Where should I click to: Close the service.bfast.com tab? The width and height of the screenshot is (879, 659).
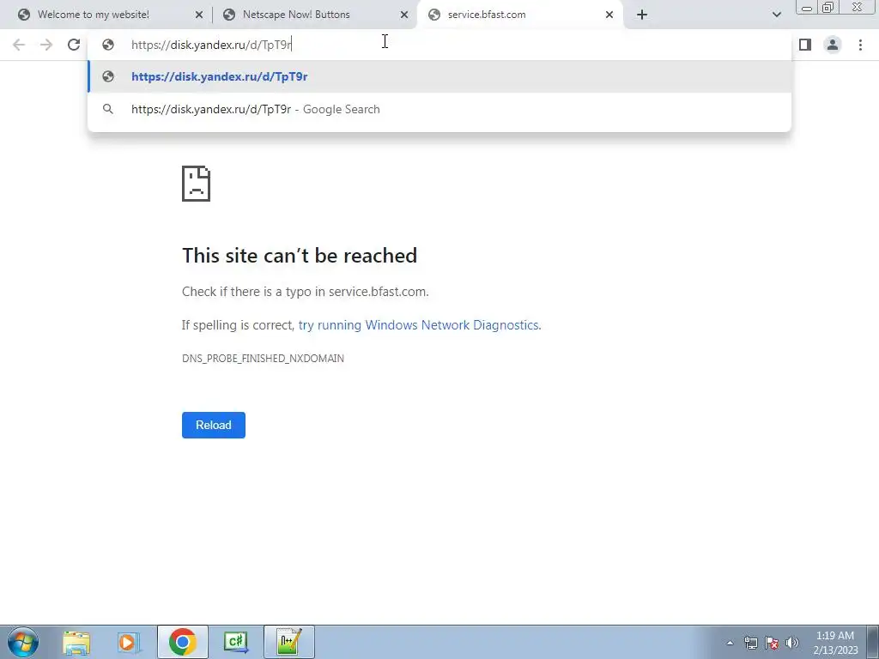609,15
